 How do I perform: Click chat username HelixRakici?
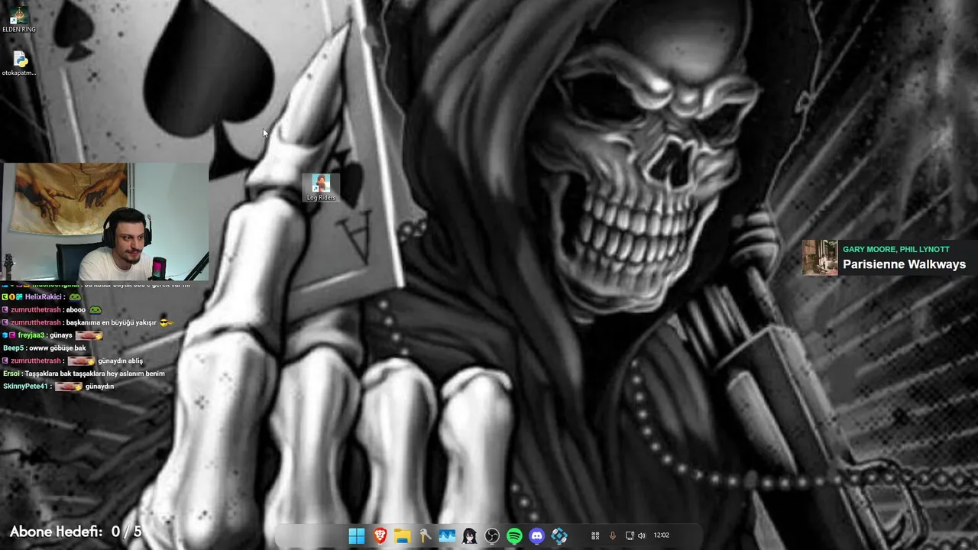[43, 297]
